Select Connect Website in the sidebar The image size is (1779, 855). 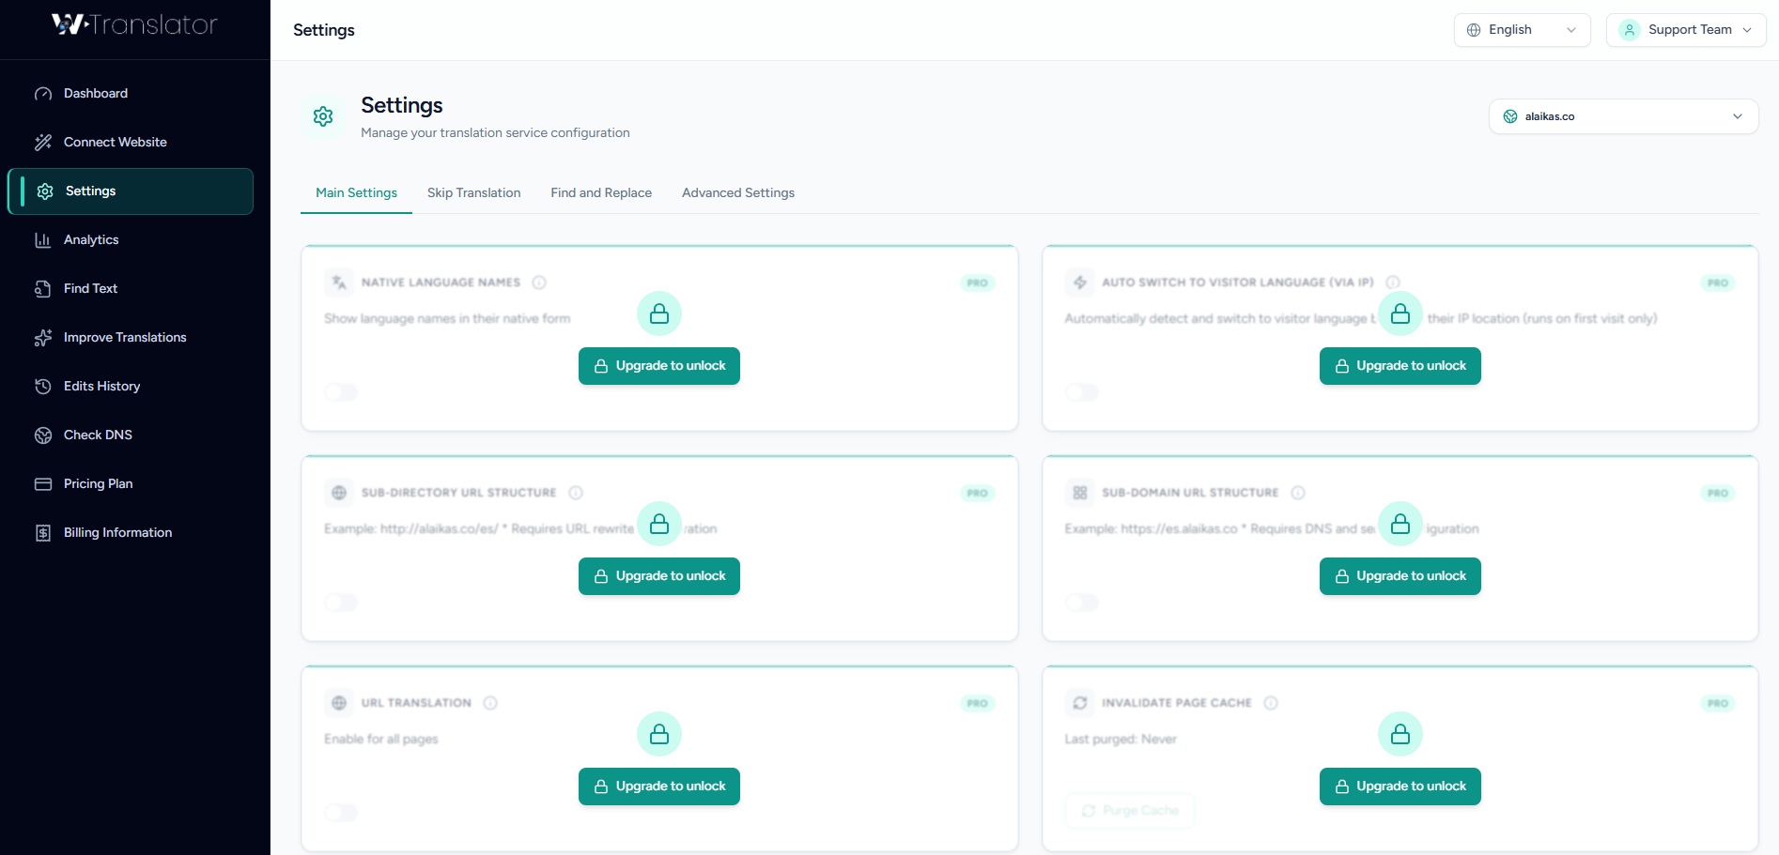115,142
